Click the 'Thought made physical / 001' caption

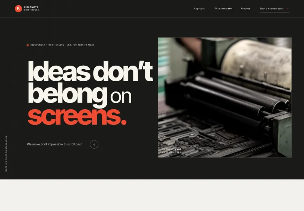click(172, 151)
